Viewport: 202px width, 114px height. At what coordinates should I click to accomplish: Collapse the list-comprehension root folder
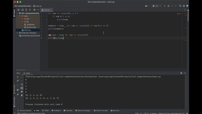point(17,13)
